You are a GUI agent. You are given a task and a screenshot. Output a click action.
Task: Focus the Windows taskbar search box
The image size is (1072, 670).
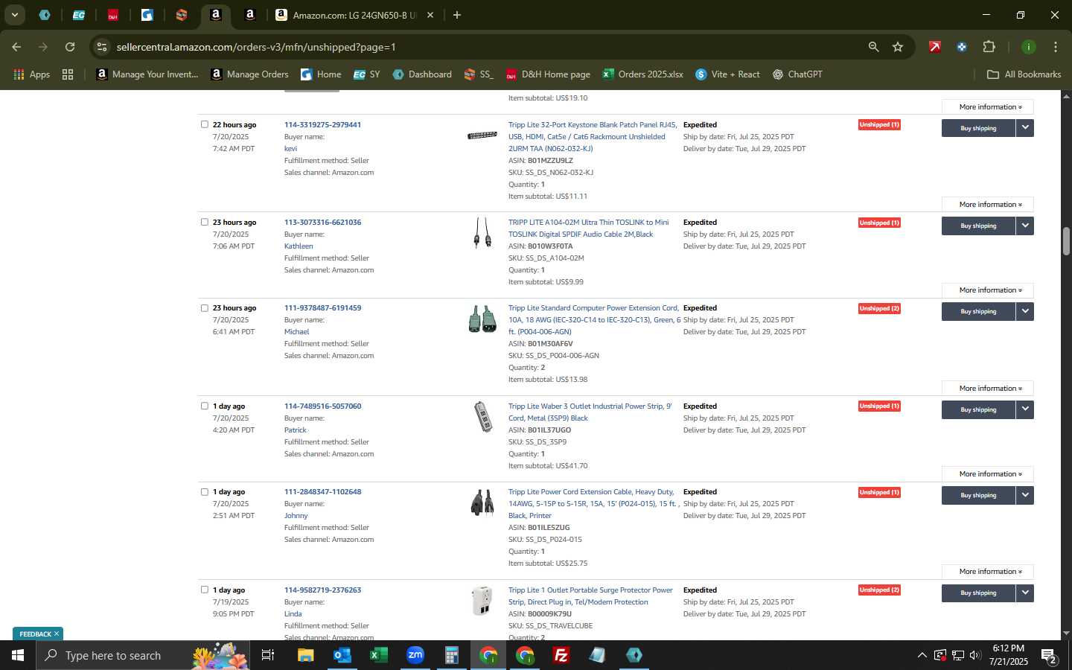[x=141, y=655]
